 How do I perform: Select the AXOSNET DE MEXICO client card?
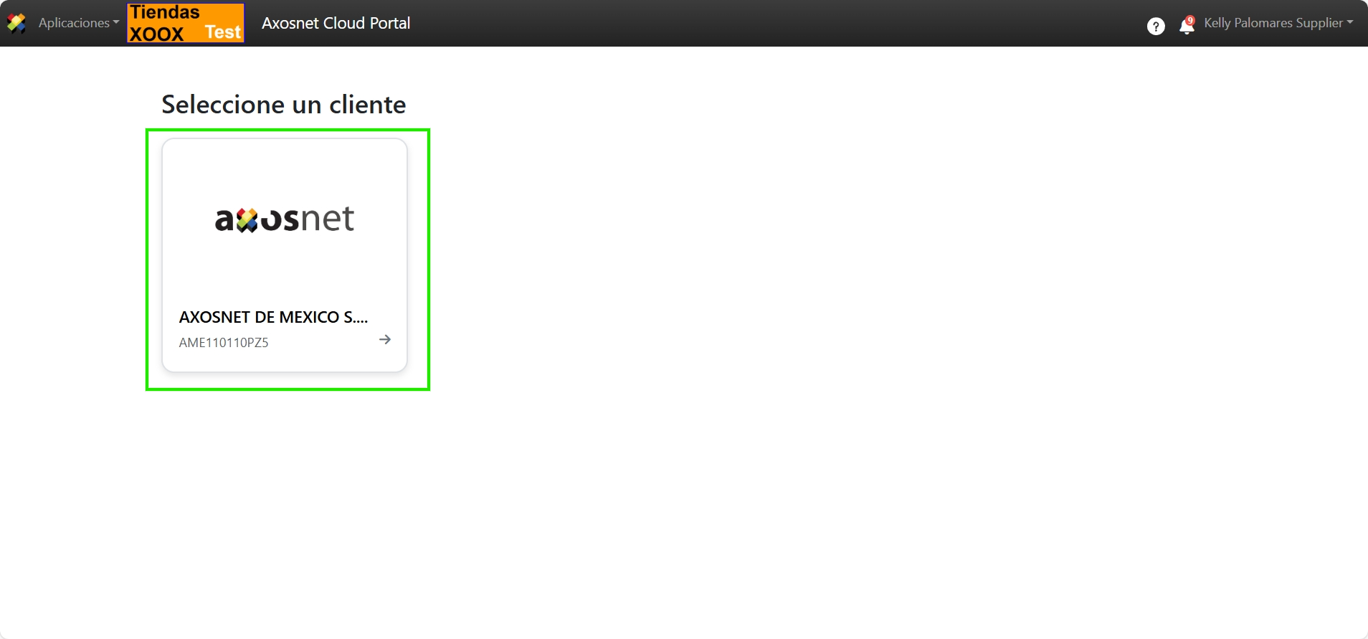point(285,255)
